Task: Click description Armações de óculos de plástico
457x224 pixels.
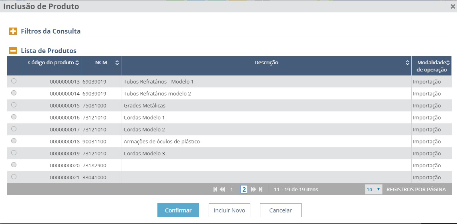Action: [162, 142]
